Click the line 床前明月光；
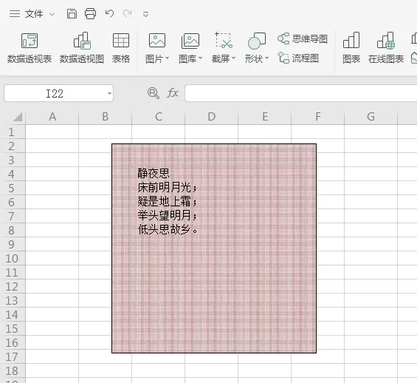 168,187
